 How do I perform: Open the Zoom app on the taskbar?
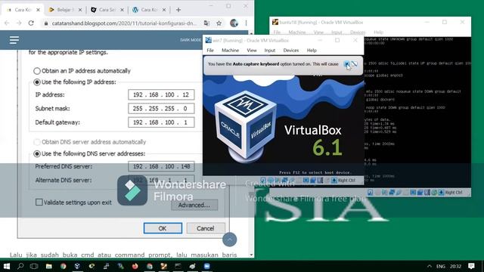tap(206, 266)
